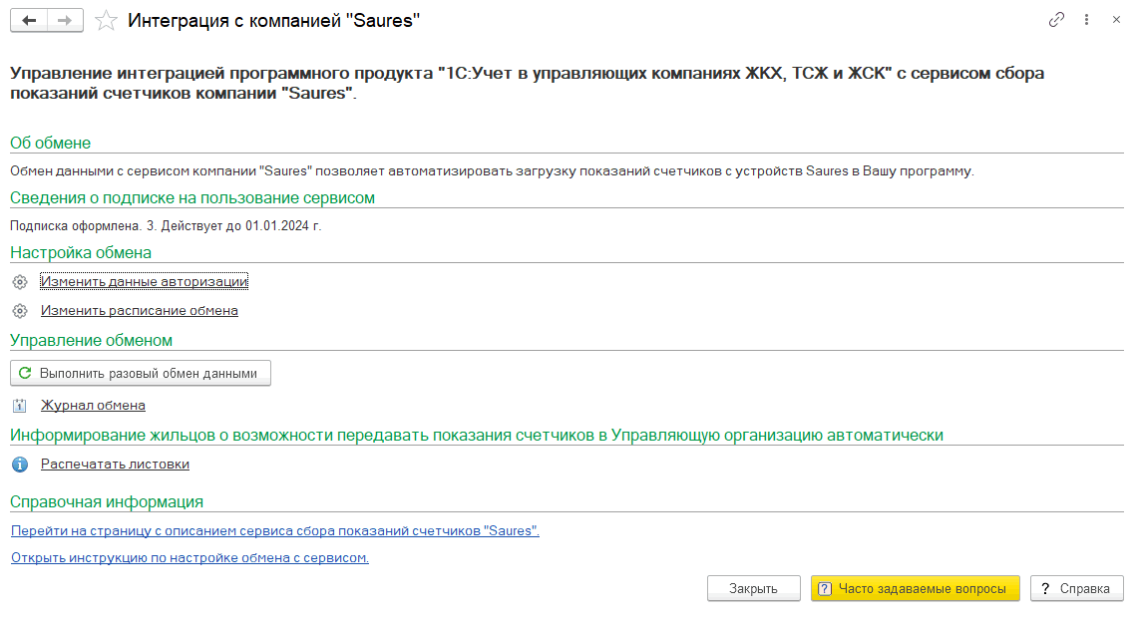Viewport: 1139px width, 625px height.
Task: Click the "Справочная информация" heading
Action: pos(107,501)
